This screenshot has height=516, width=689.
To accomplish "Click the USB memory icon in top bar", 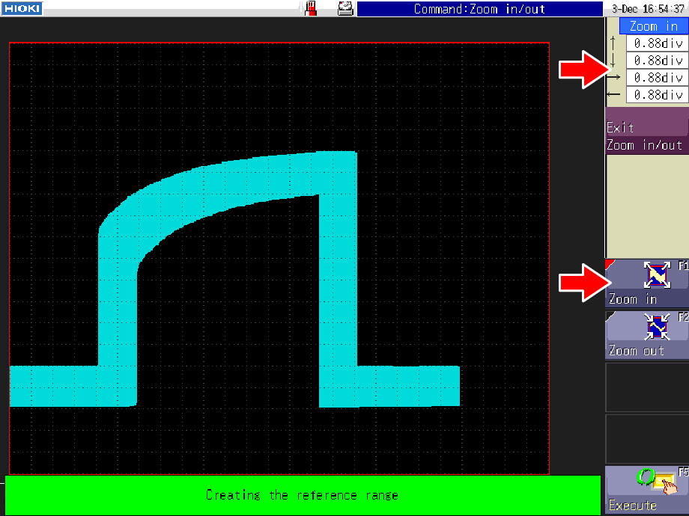I will pos(312,8).
